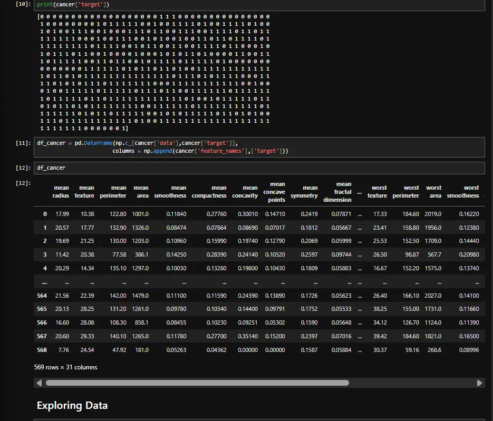Click the dataframe horizontal scrollbar thumb
493x421 pixels.
point(197,383)
